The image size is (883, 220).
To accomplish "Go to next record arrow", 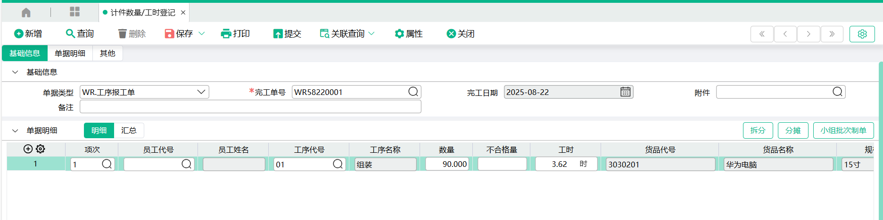I will coord(809,34).
